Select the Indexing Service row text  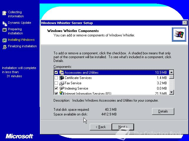tap(76, 88)
